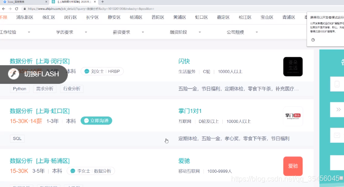Viewport: 344px width, 187px height.
Task: Close the boss tab
Action: pyautogui.click(x=46, y=2)
